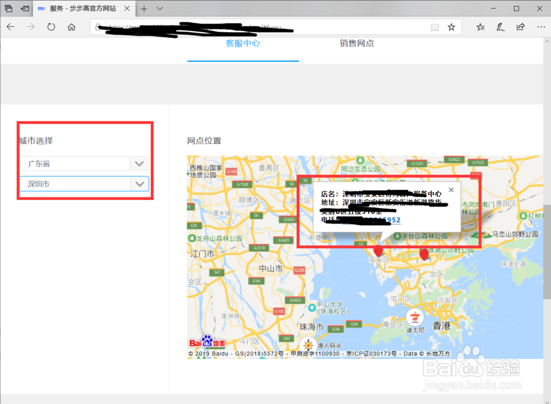The width and height of the screenshot is (551, 404).
Task: Click the browser back arrow
Action: click(10, 26)
